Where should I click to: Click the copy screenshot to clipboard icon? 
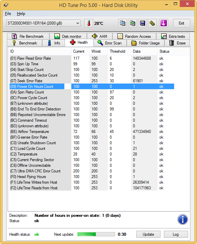pos(133,23)
